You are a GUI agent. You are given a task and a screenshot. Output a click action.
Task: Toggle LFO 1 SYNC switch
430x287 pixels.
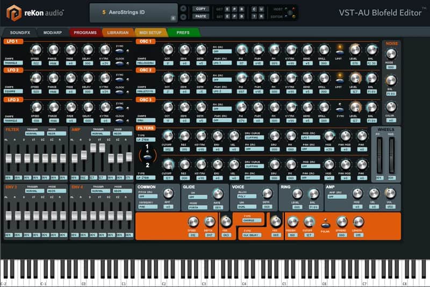[119, 51]
